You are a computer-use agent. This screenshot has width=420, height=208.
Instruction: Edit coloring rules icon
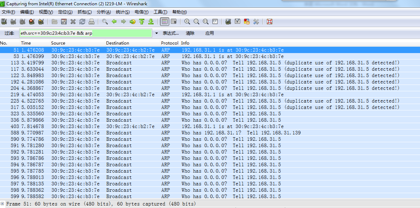247,22
